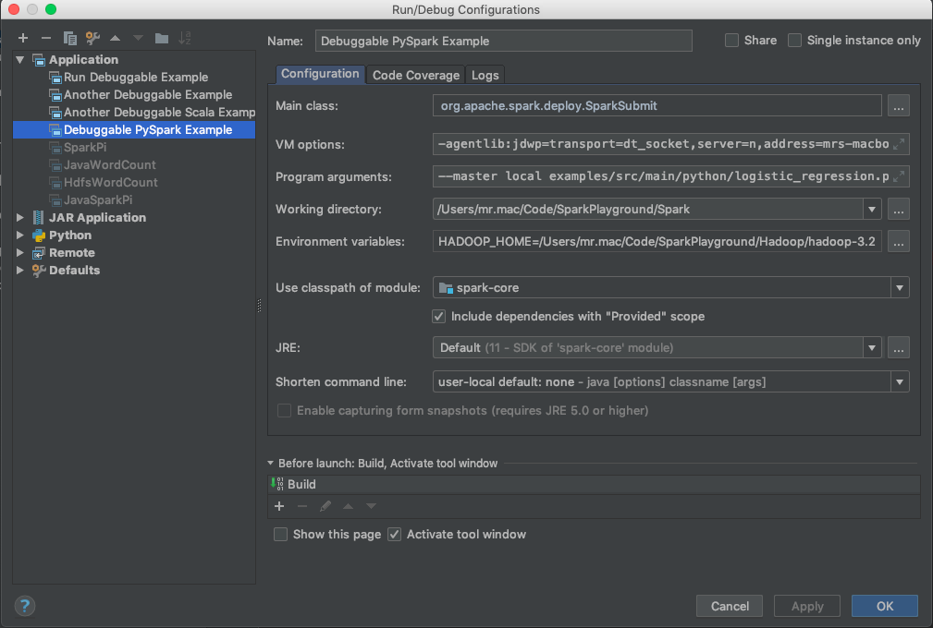Select the Build before-launch task

click(594, 484)
